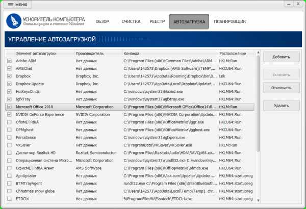Viewport: 306px width, 209px height.
Task: Uncheck the Dropbox Update checkbox
Action: coord(9,84)
